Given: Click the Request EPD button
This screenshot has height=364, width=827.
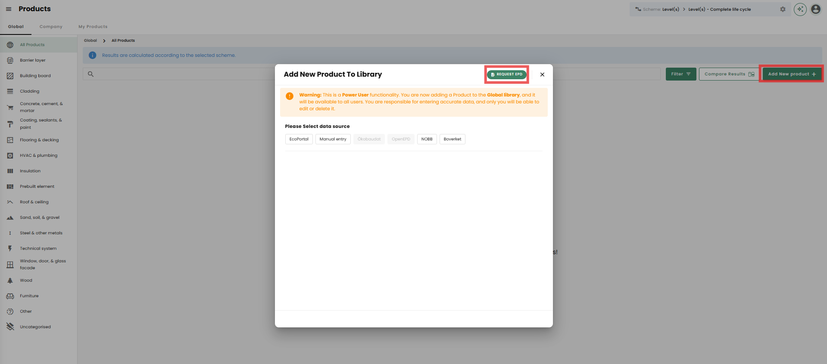Looking at the screenshot, I should [506, 75].
